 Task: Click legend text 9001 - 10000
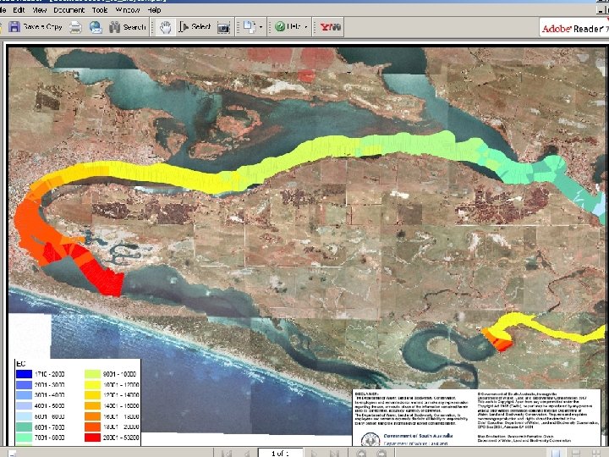(119, 374)
